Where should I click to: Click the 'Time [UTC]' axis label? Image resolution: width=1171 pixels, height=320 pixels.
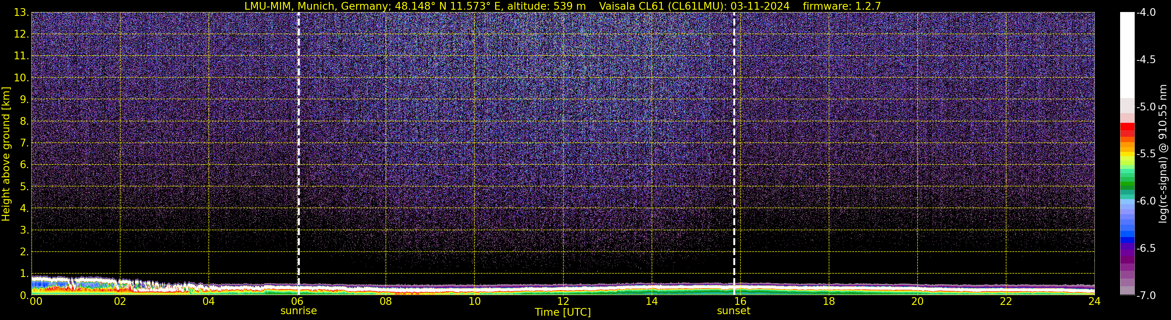click(562, 312)
